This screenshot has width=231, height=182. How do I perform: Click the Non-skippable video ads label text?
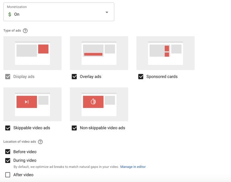click(102, 128)
